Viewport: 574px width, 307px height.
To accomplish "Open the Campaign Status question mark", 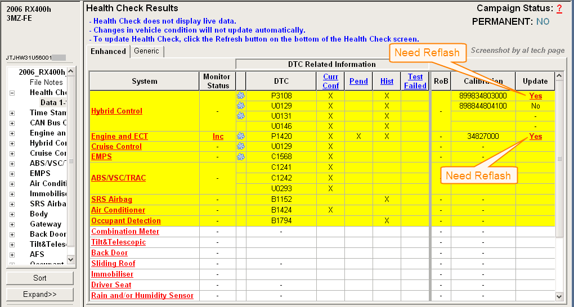I will click(x=559, y=8).
